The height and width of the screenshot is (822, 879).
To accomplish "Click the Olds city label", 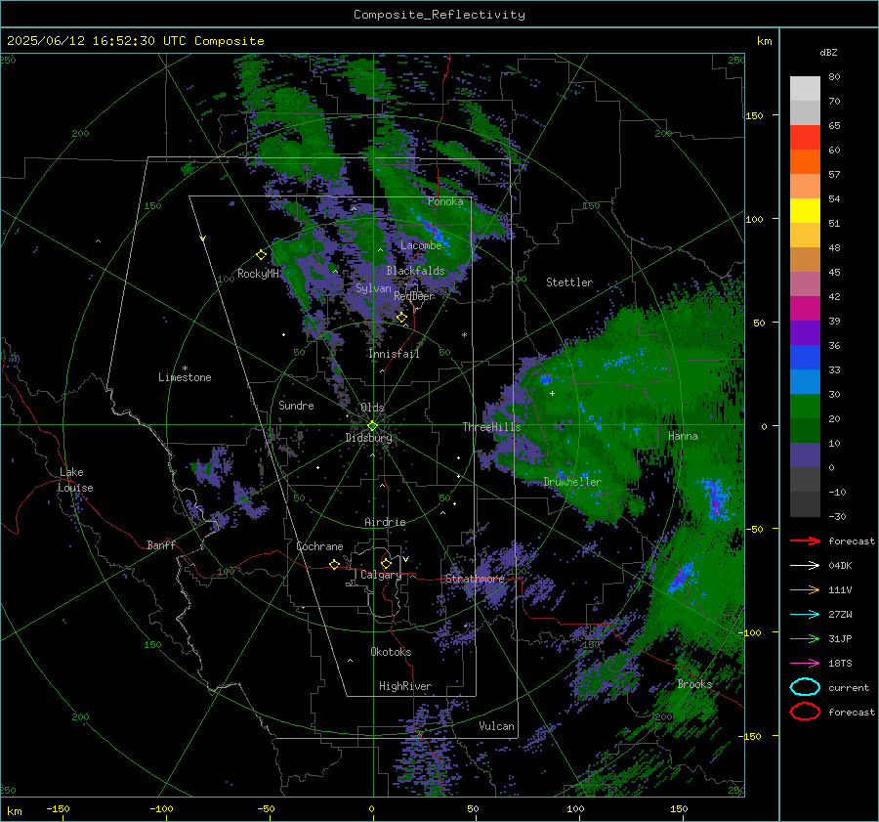I will (x=372, y=408).
